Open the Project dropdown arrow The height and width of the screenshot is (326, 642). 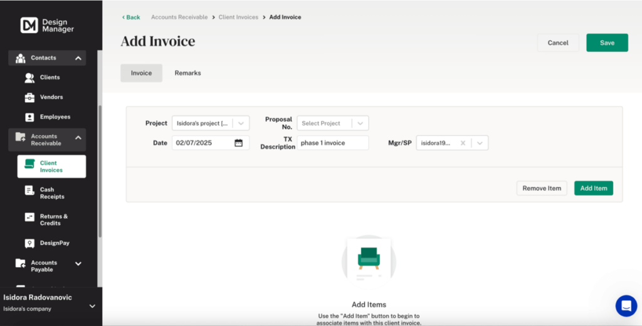(x=241, y=124)
